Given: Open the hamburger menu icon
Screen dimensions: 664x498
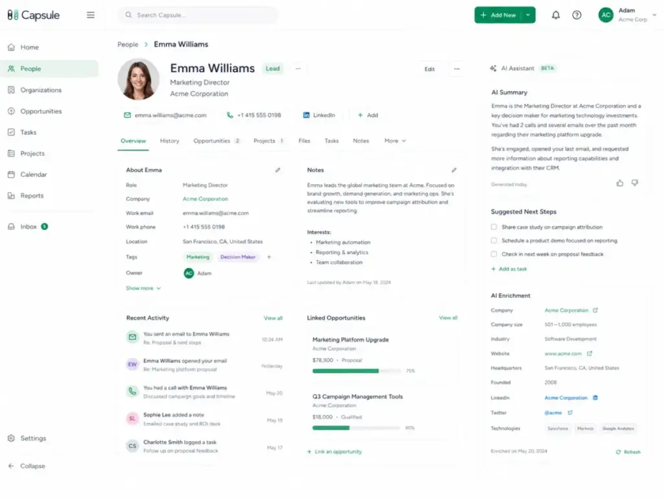Looking at the screenshot, I should tap(91, 16).
